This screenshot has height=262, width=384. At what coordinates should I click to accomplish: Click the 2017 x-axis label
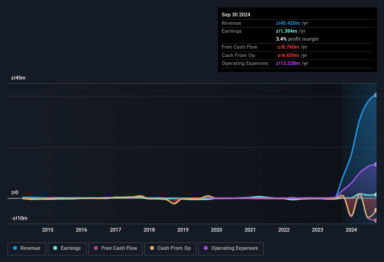pyautogui.click(x=116, y=230)
